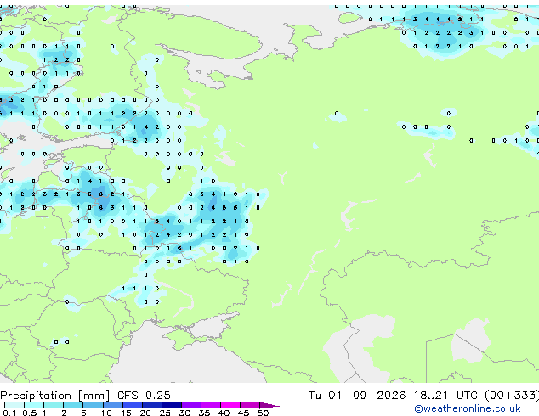Screen dimensions: 539x416
Task: Pick the 5–10 mm legend color box
Action: click(x=93, y=405)
